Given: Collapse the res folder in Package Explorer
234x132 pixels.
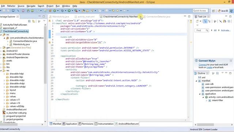Looking at the screenshot, I should [1, 70].
